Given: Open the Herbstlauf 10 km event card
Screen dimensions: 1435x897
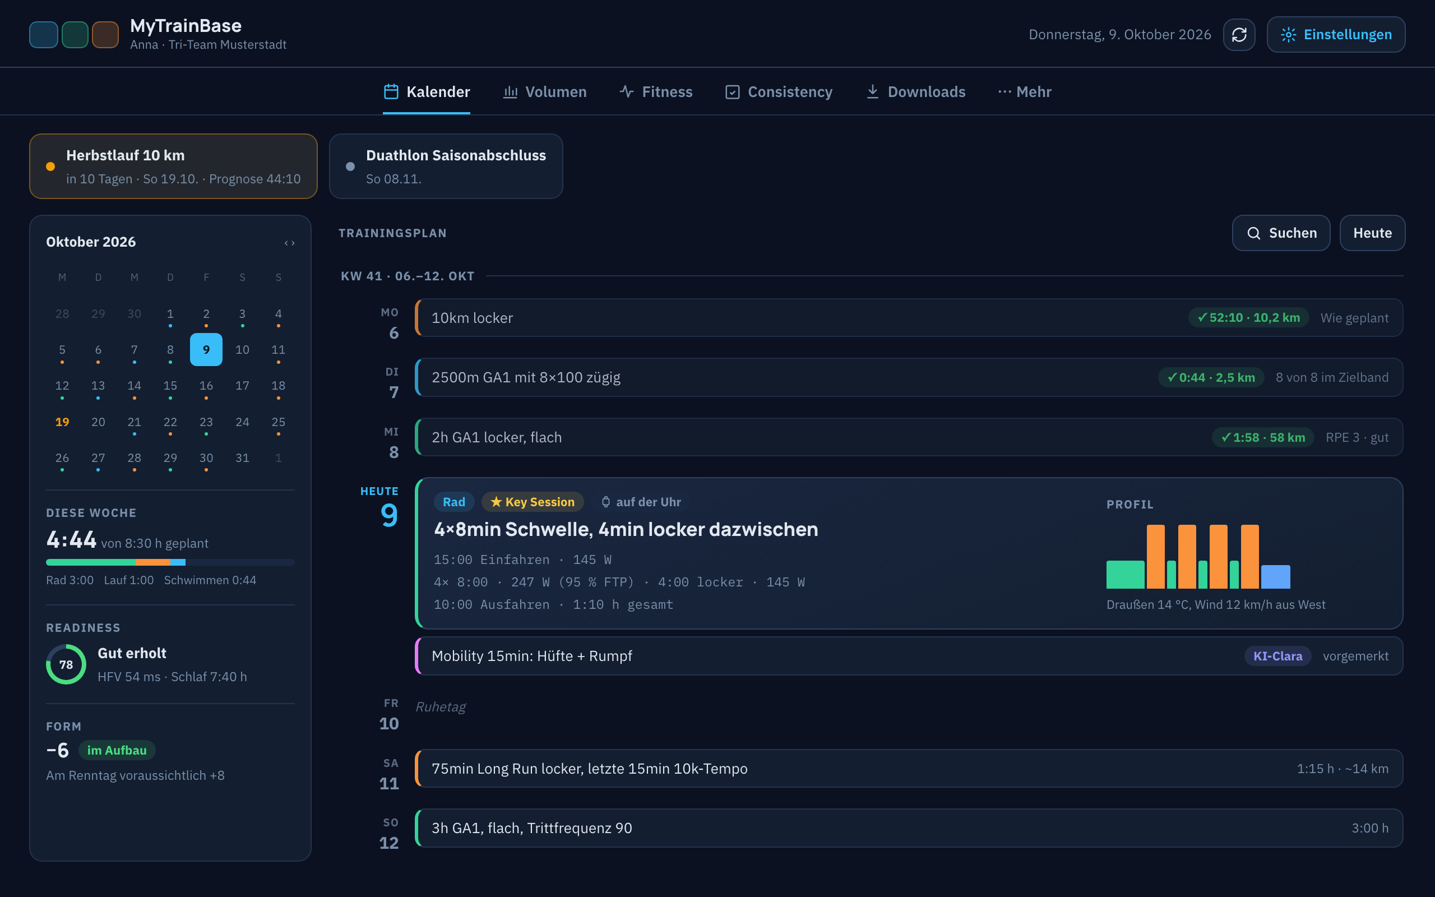Looking at the screenshot, I should pos(173,166).
